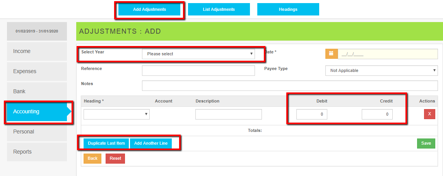This screenshot has height=176, width=443.
Task: Switch to List Adjustments tab
Action: click(219, 9)
